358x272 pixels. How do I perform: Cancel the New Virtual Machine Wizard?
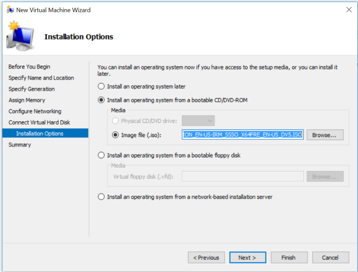click(x=330, y=257)
